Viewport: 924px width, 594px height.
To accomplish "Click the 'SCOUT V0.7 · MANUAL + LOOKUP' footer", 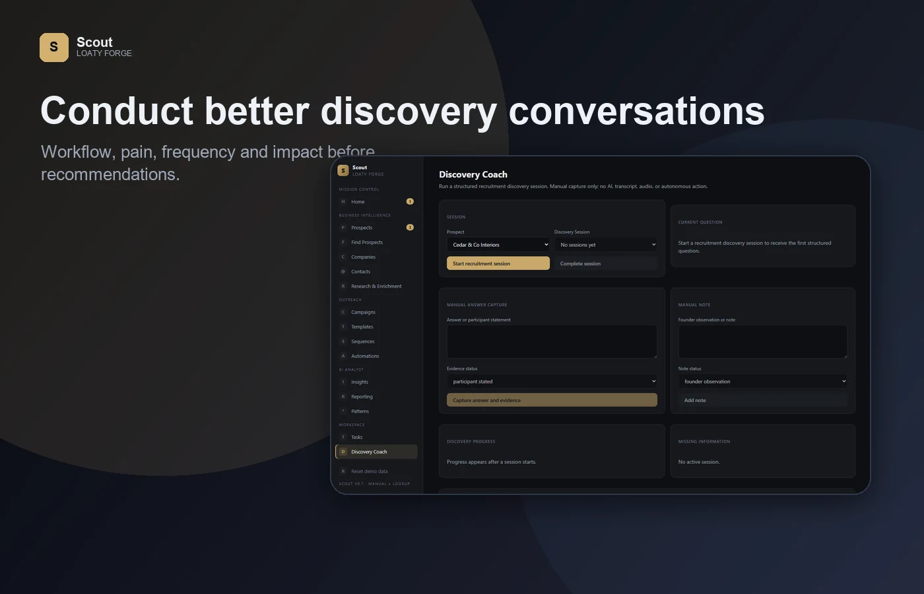I will point(374,484).
